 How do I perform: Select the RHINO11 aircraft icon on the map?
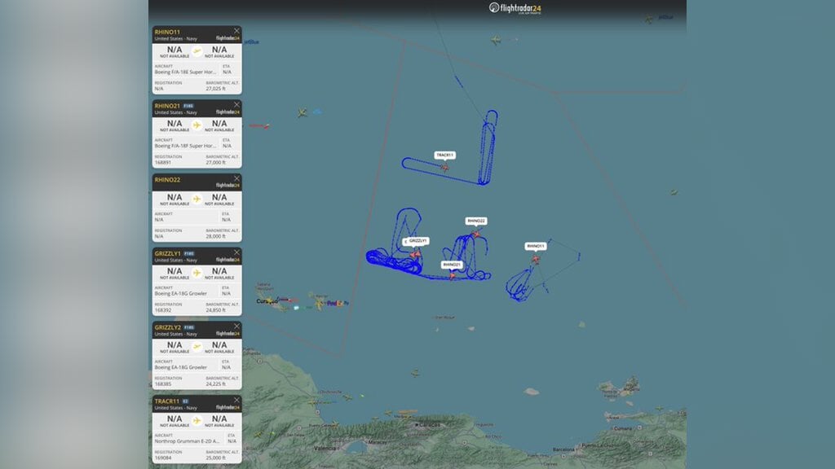[x=536, y=259]
